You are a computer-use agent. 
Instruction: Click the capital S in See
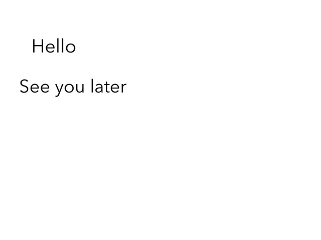(x=24, y=86)
